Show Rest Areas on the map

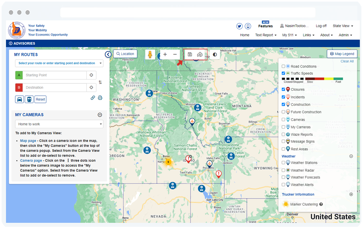coord(283,149)
